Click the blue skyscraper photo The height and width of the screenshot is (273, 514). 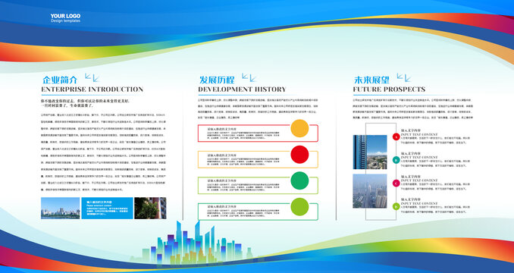tap(370, 152)
